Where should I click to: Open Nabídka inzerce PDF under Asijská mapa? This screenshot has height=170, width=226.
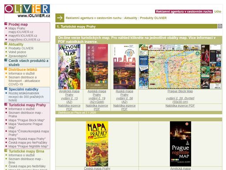click(x=97, y=108)
